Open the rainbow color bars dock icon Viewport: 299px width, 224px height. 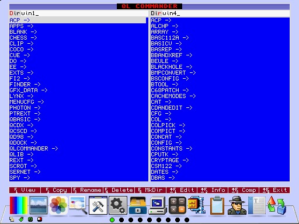click(x=19, y=205)
